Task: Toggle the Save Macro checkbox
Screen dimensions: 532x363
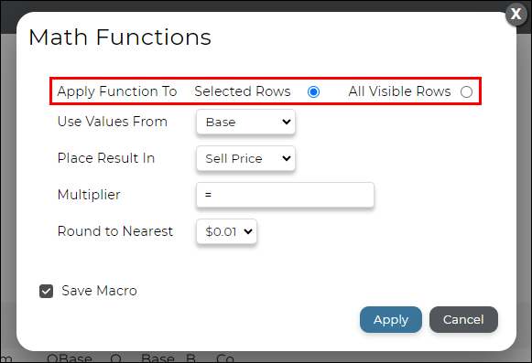Action: coord(46,291)
